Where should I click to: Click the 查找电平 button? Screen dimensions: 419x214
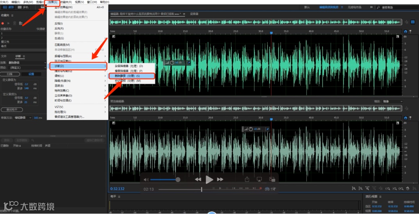[x=12, y=110]
